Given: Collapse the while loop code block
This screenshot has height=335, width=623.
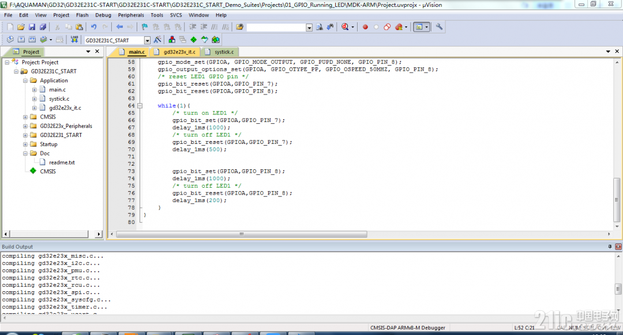Looking at the screenshot, I should pyautogui.click(x=140, y=106).
